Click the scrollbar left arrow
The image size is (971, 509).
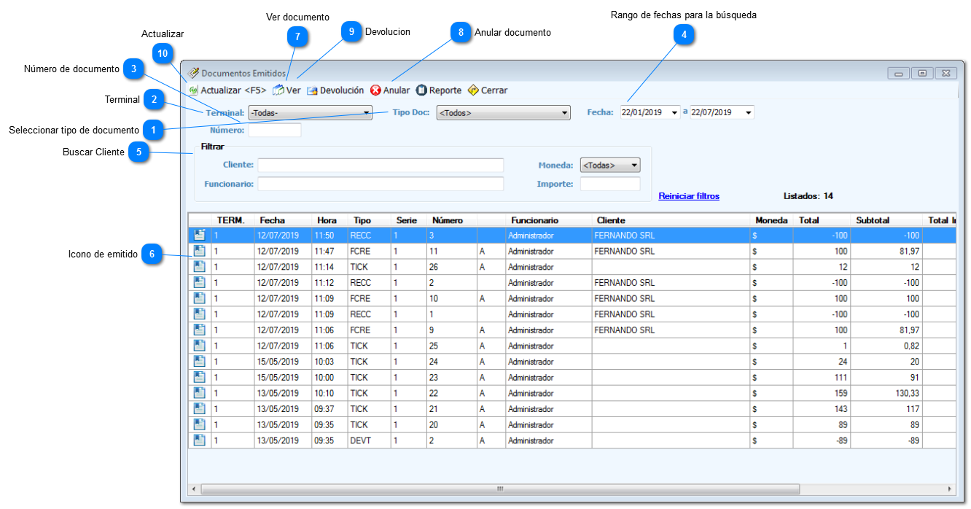coord(194,489)
